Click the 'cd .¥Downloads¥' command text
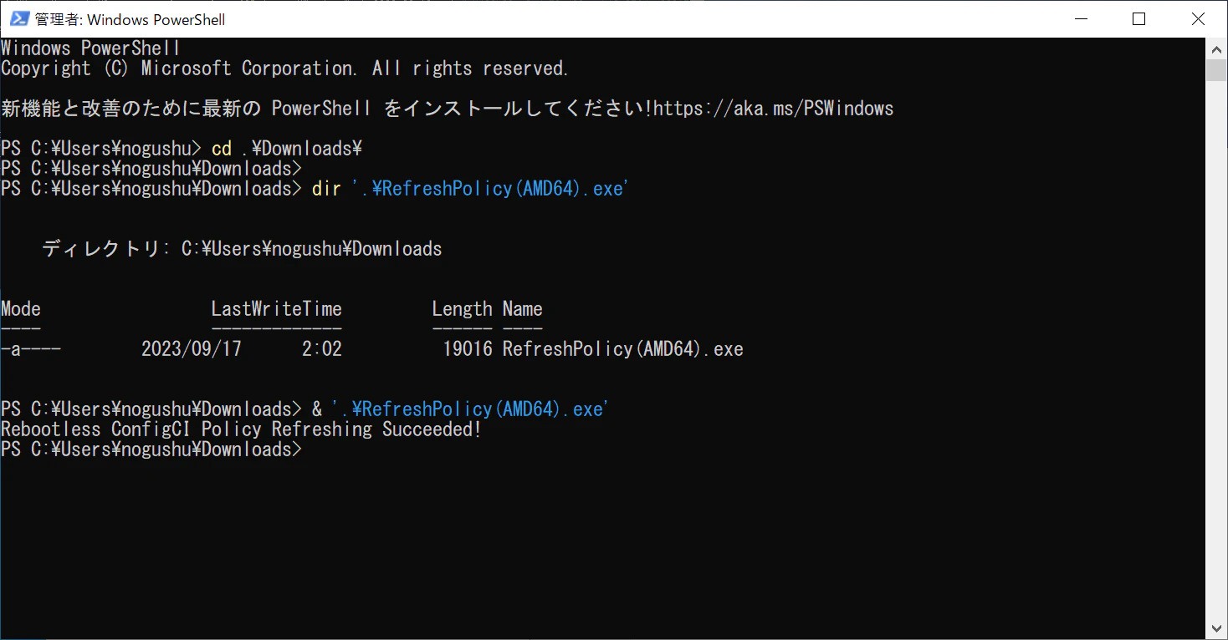Image resolution: width=1228 pixels, height=640 pixels. tap(287, 149)
